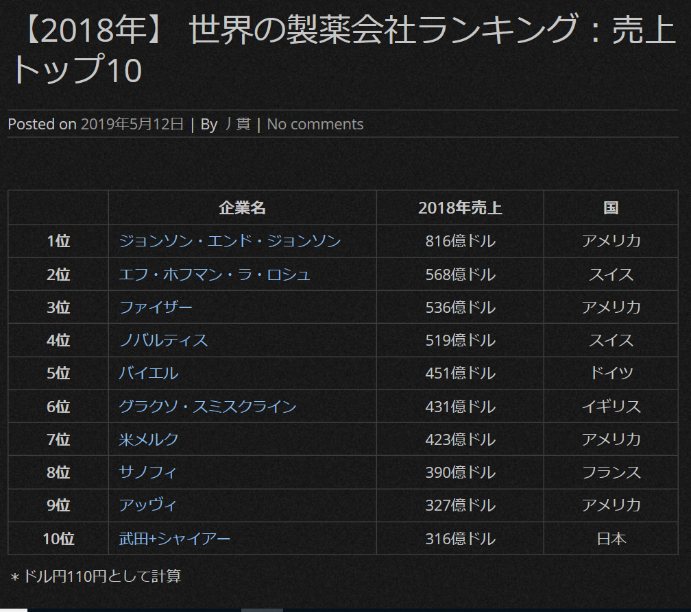Follow the バイエル link
The image size is (691, 612).
click(x=148, y=374)
